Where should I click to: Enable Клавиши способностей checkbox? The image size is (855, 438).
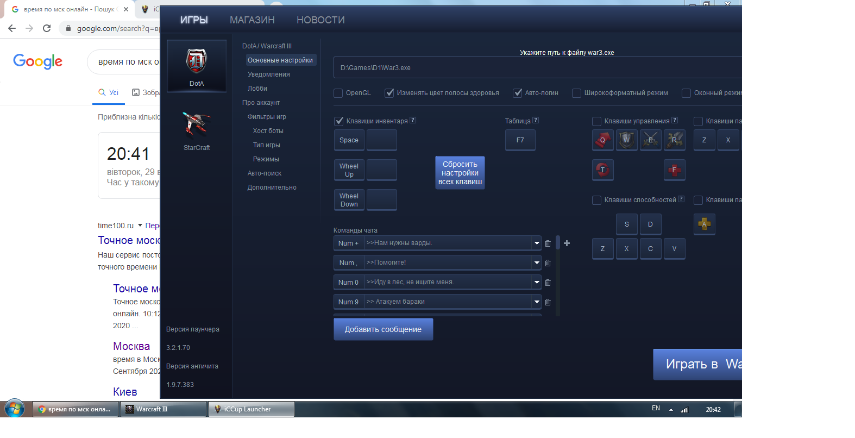pos(596,200)
